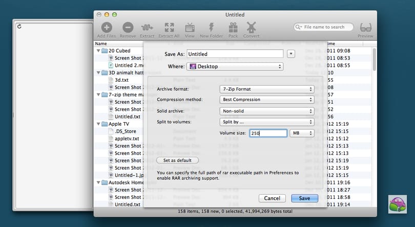Open the Where location dropdown
The height and width of the screenshot is (227, 415).
[235, 66]
